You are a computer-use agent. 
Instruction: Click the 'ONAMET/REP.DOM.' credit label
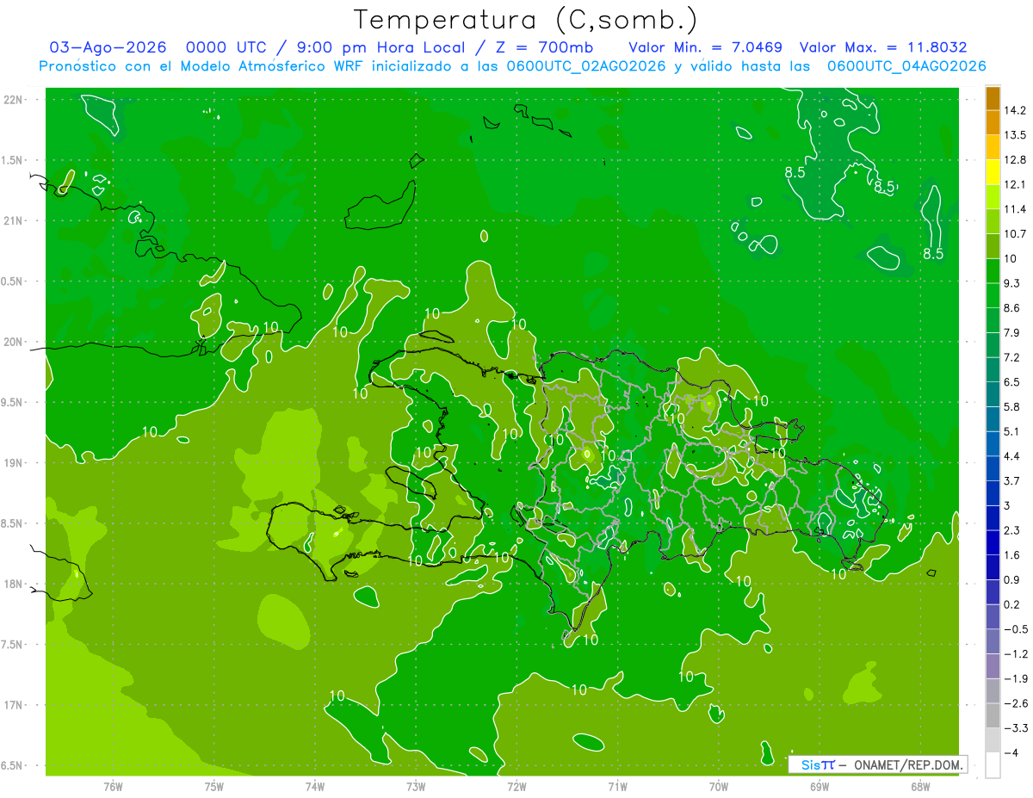coord(908,764)
